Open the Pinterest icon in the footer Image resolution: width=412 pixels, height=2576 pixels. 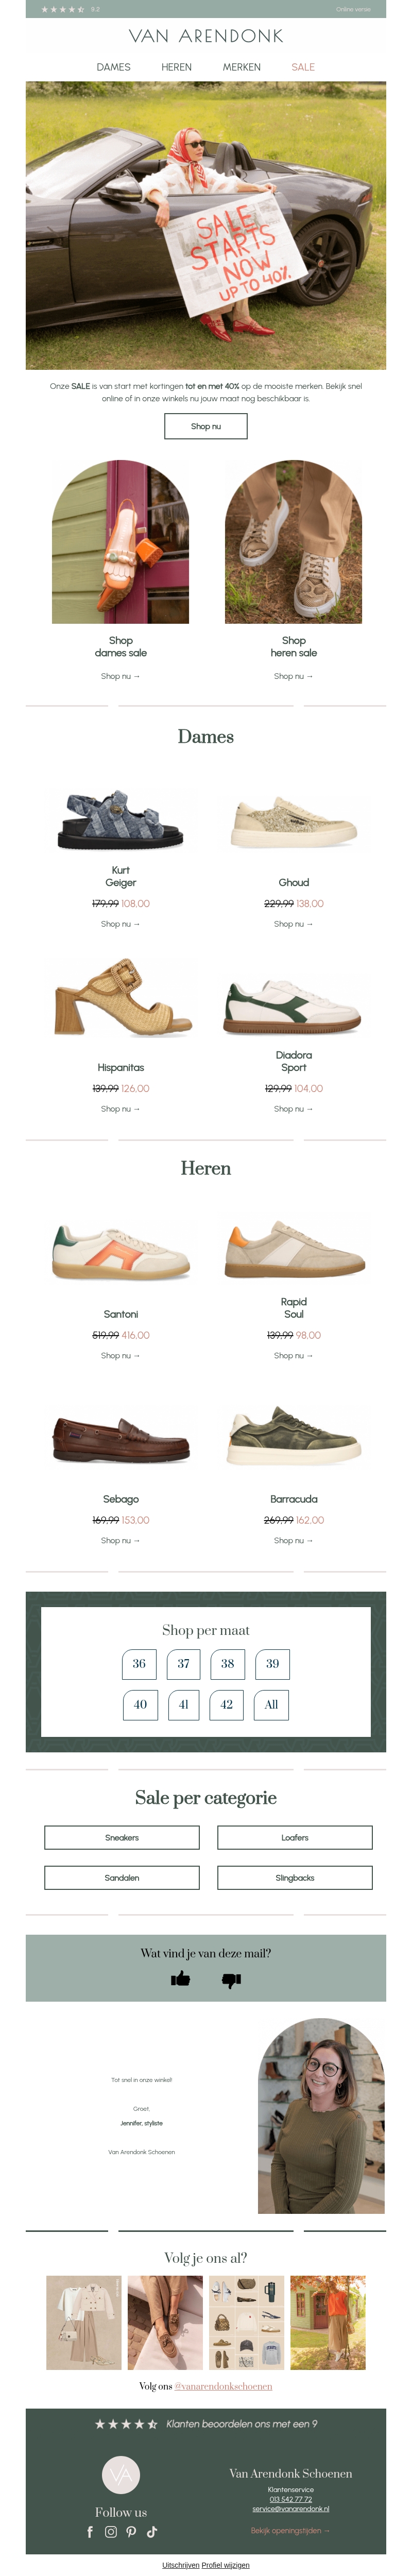(131, 2532)
